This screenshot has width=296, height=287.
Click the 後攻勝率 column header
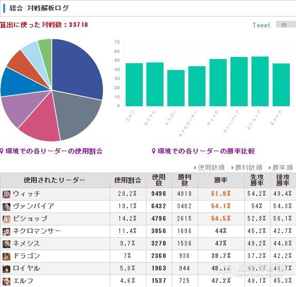[283, 180]
